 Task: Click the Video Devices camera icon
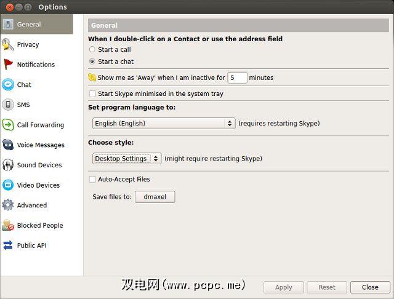(x=8, y=185)
